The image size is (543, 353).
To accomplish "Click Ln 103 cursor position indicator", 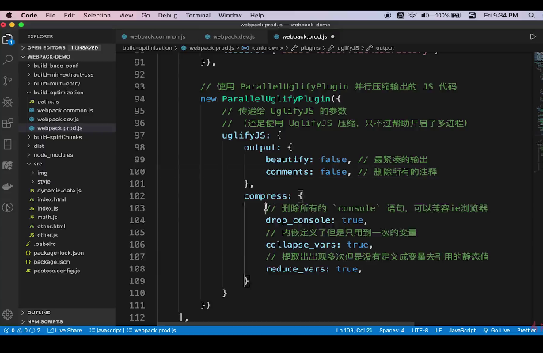I will coord(354,331).
